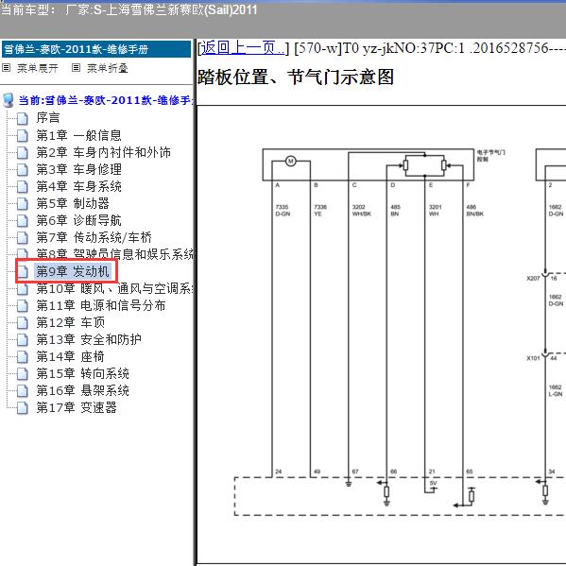Click wire label 485 BN
The width and height of the screenshot is (566, 566).
pyautogui.click(x=395, y=211)
